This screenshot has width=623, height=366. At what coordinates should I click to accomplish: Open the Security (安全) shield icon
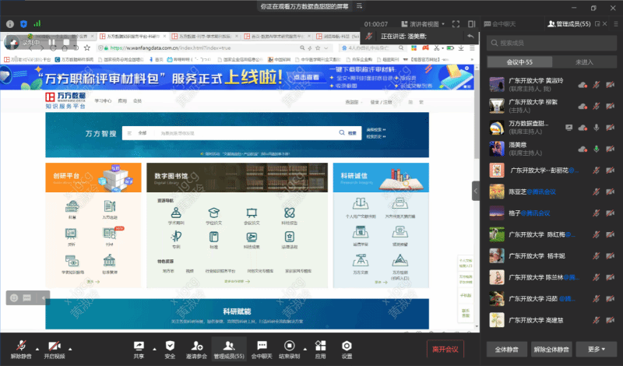click(x=170, y=350)
